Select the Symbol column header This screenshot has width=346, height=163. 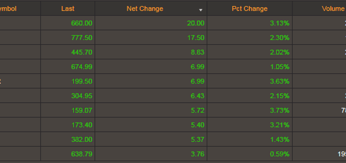coord(8,9)
